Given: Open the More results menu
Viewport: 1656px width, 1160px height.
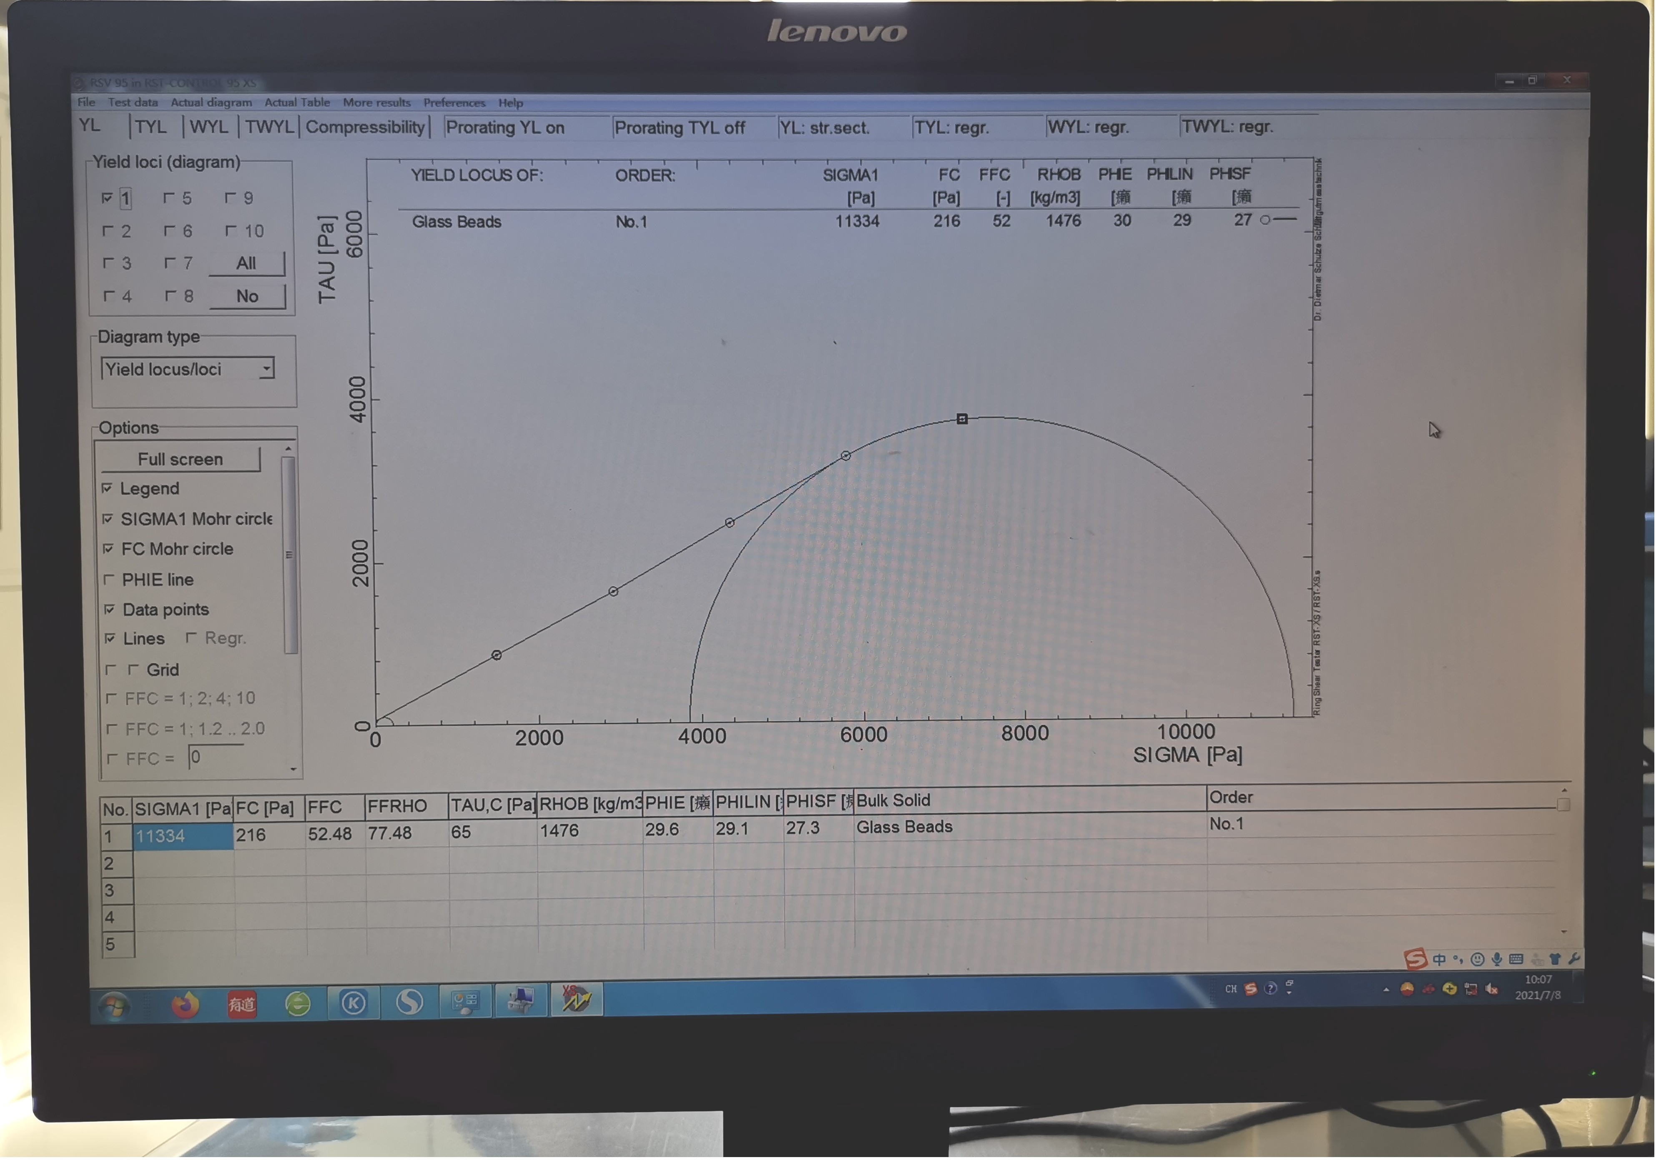Looking at the screenshot, I should click(x=376, y=102).
